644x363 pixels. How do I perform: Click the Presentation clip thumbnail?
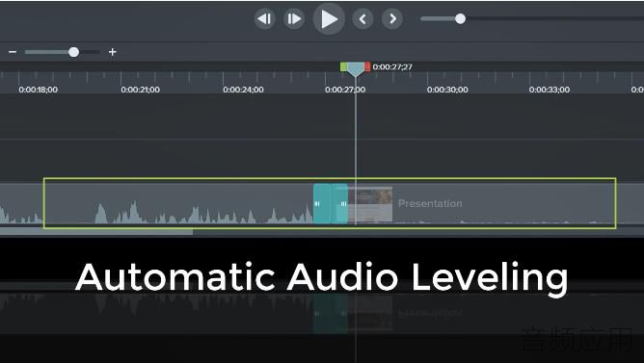point(370,204)
